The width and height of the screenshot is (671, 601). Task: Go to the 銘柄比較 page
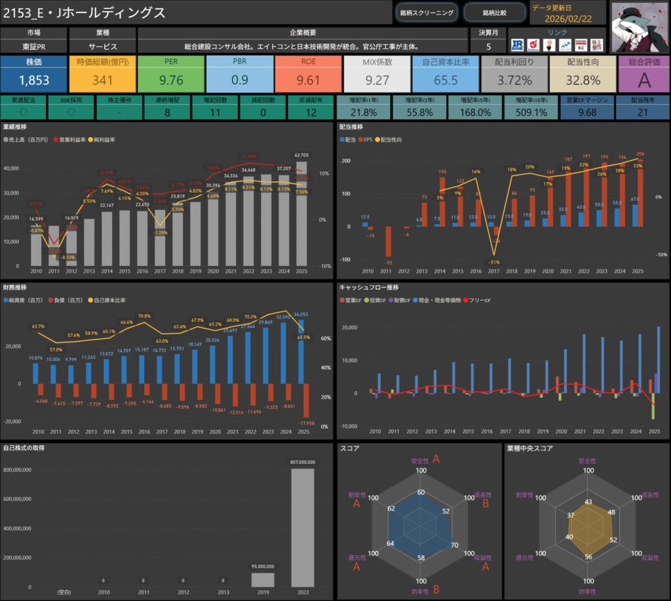click(x=495, y=12)
